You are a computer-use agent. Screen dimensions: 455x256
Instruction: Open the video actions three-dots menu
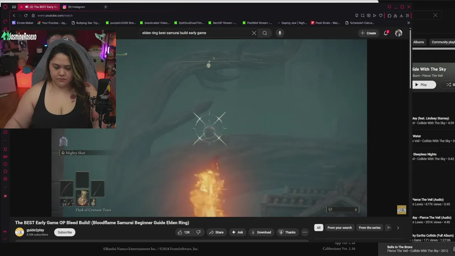tap(305, 232)
